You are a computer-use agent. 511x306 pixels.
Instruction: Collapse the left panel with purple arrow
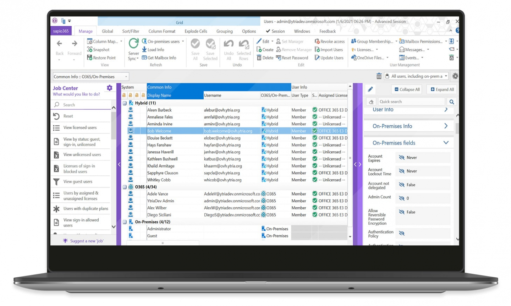pyautogui.click(x=119, y=164)
